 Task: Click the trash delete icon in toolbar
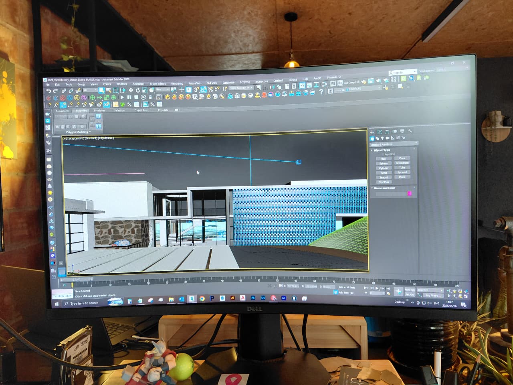point(150,97)
